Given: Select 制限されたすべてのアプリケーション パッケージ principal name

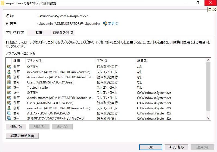Looking at the screenshot, I should pos(55,119).
